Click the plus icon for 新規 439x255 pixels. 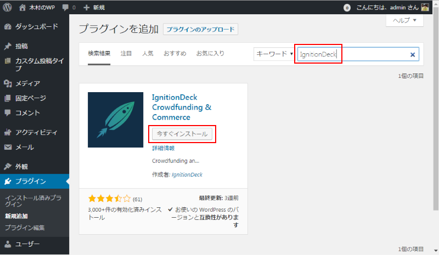point(87,8)
